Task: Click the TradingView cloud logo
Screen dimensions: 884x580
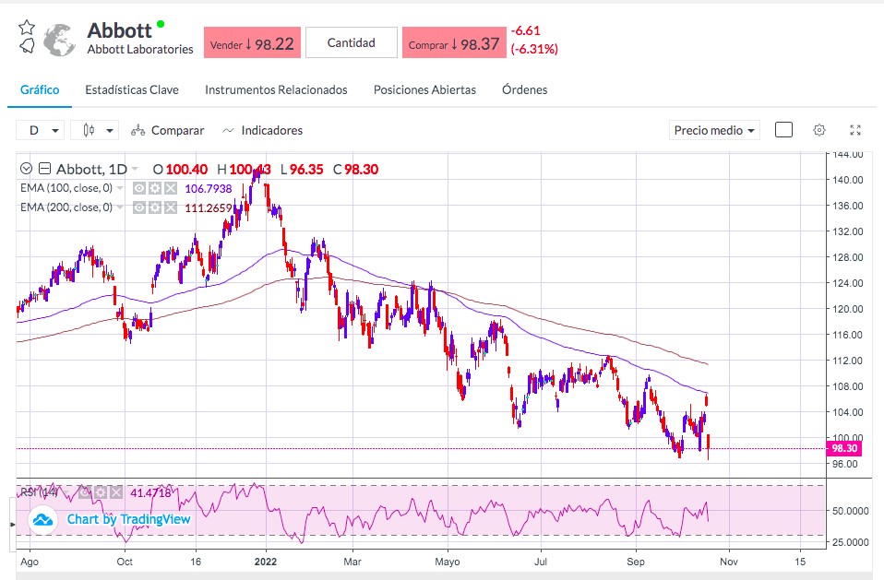Action: pyautogui.click(x=42, y=519)
